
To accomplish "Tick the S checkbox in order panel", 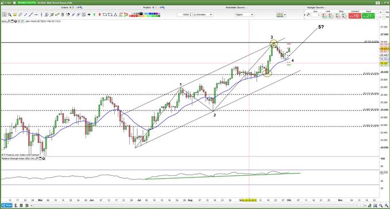I will [378, 13].
